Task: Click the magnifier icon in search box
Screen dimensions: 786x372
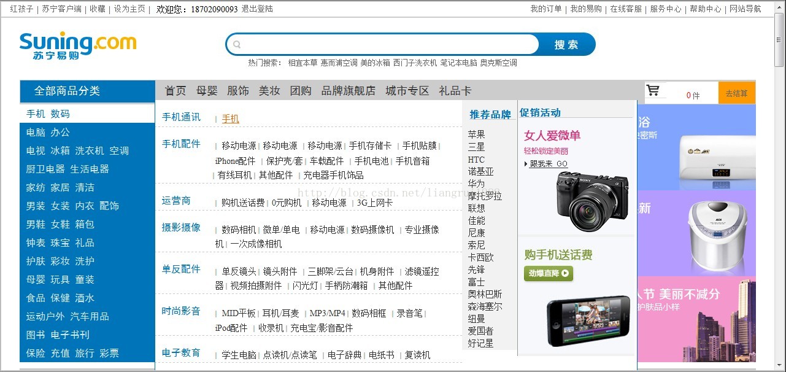Action: pos(237,44)
